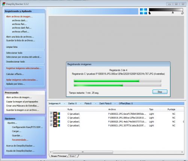Sort list by 'Ruta' column header
188x161 pixels.
point(70,109)
